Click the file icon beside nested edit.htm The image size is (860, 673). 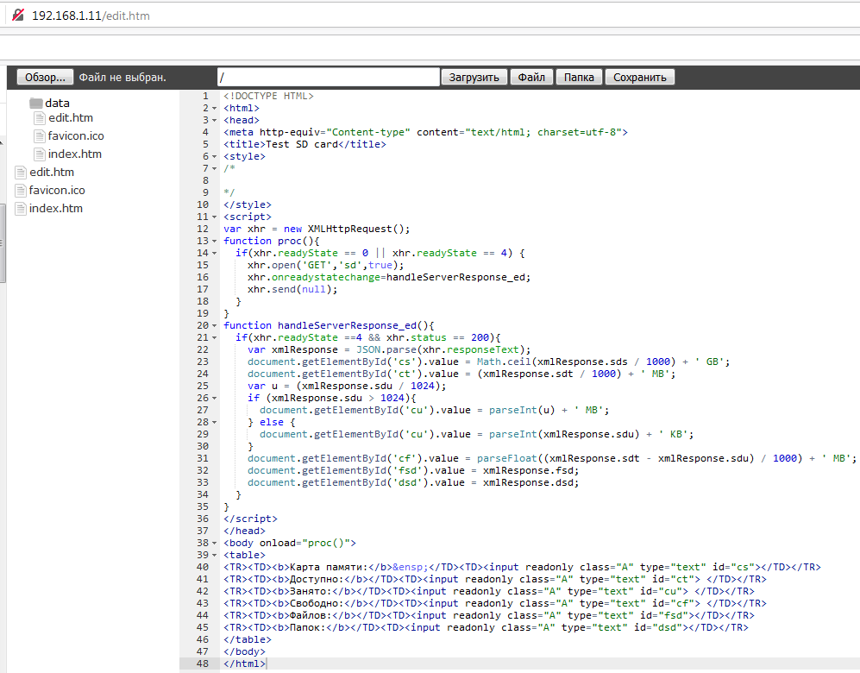40,118
